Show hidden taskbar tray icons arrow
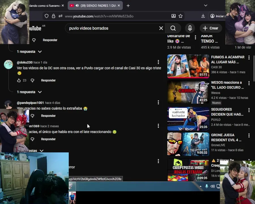This screenshot has width=255, height=204. [201, 186]
